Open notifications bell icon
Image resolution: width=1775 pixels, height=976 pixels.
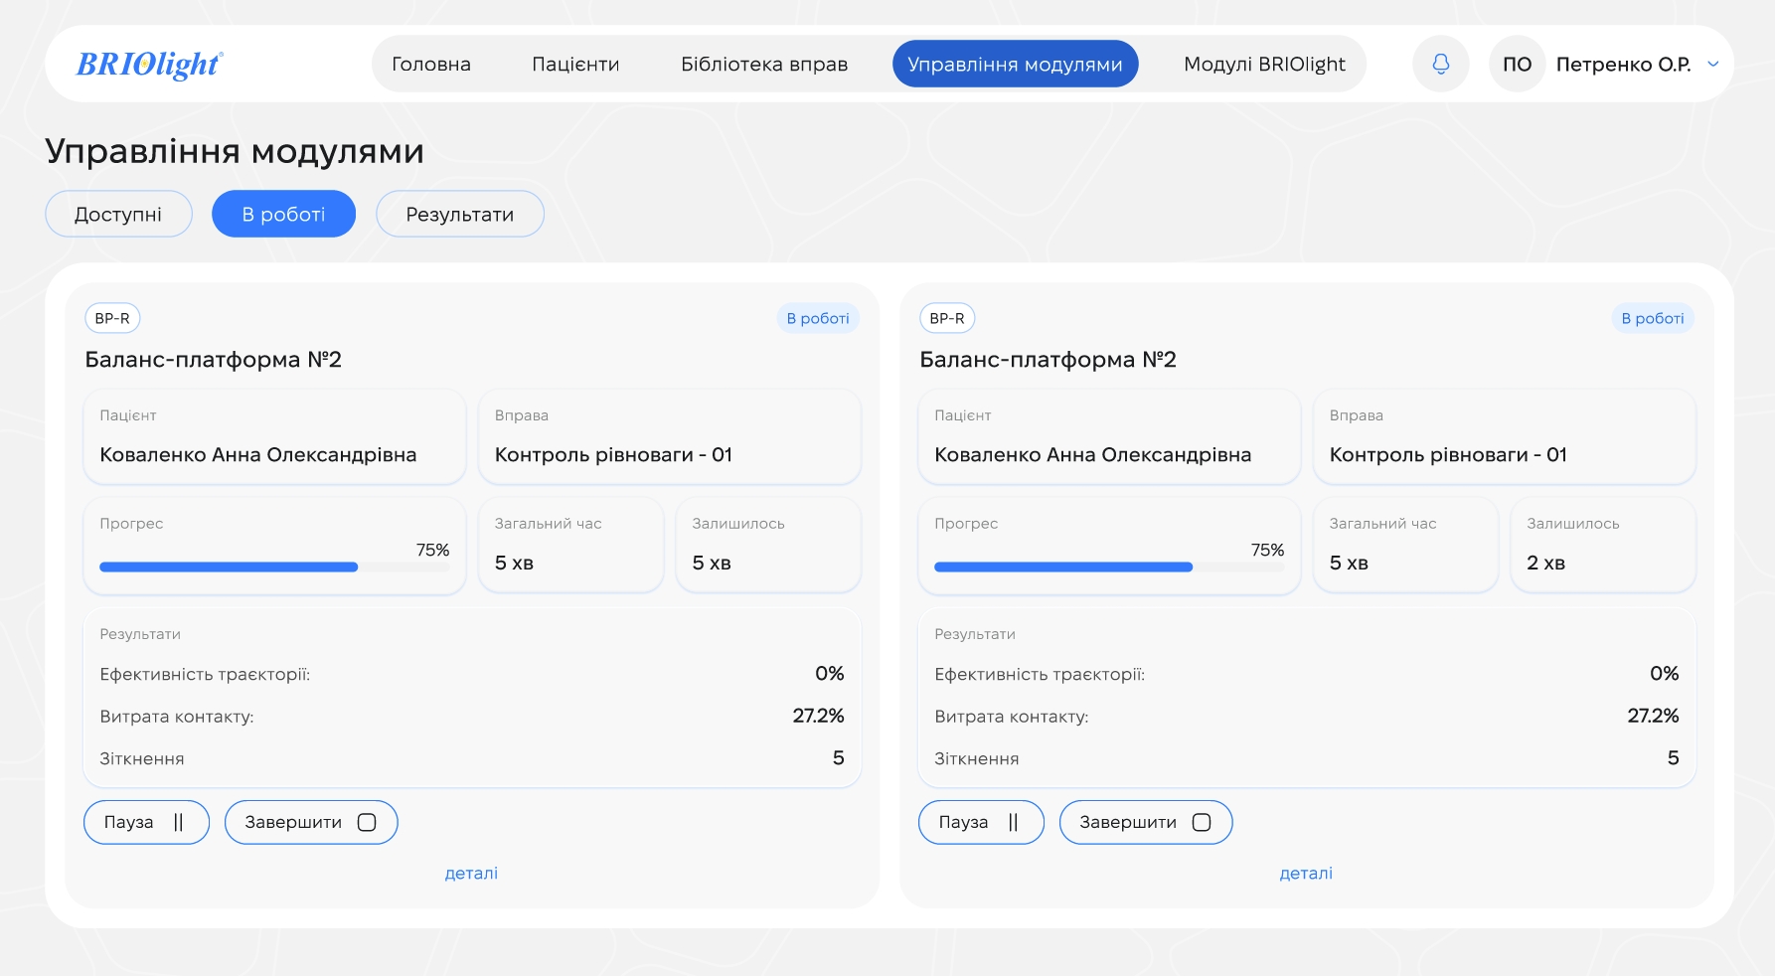click(x=1440, y=64)
